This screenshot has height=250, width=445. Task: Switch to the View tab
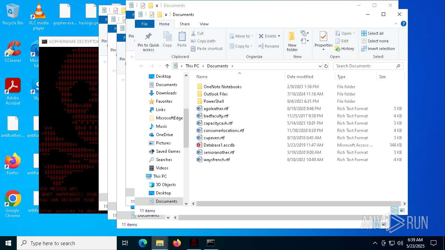204,24
